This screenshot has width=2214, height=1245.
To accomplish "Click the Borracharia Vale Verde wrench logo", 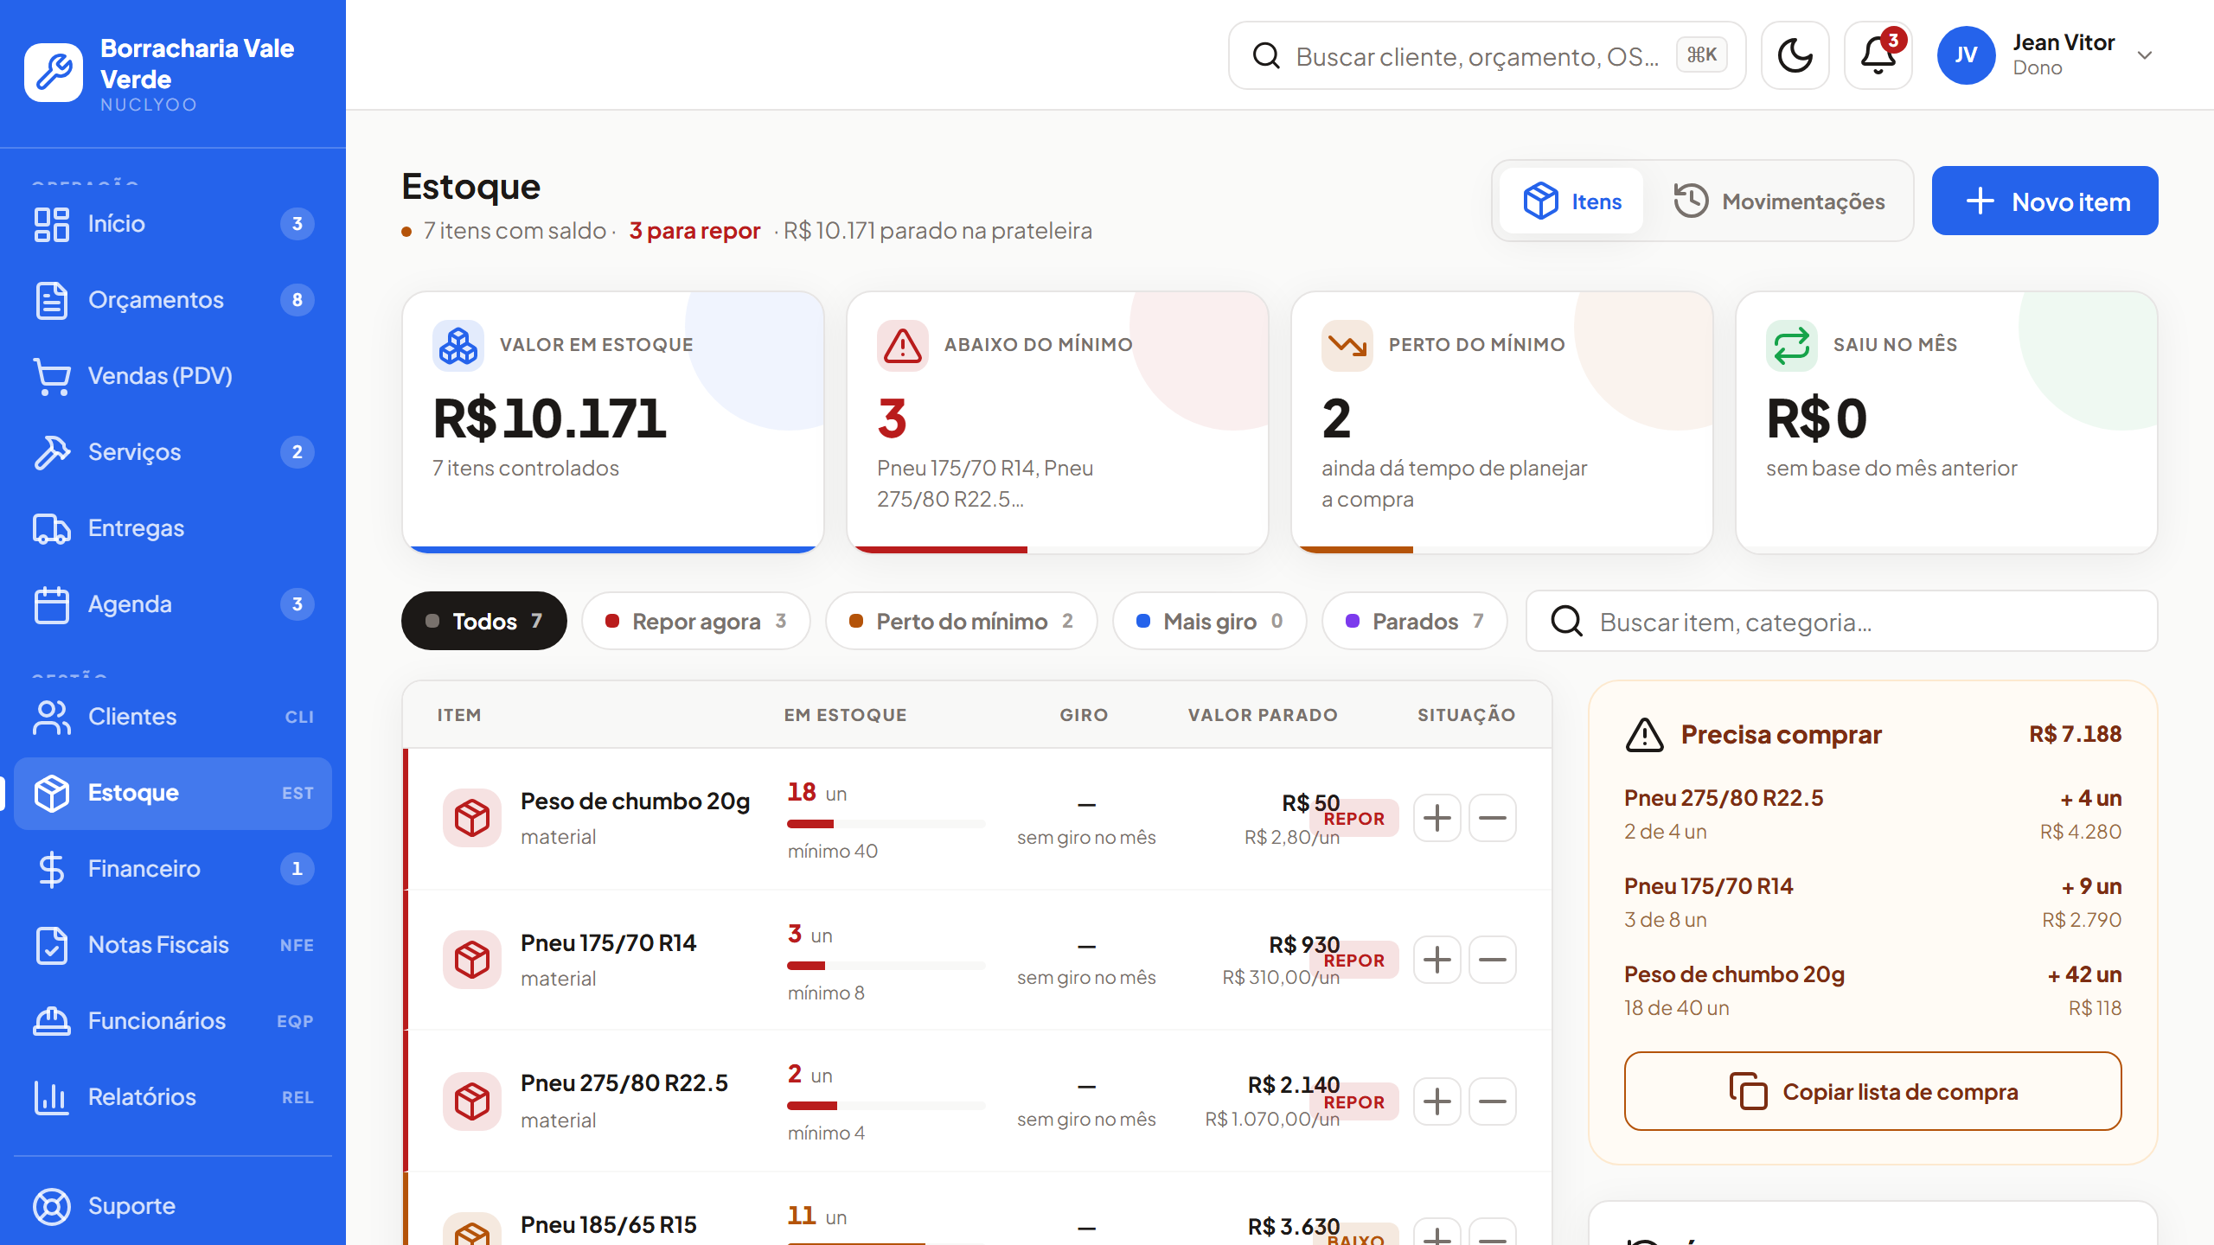I will [x=54, y=73].
